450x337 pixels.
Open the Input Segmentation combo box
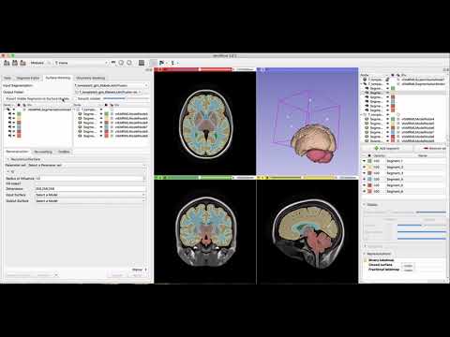click(x=111, y=85)
